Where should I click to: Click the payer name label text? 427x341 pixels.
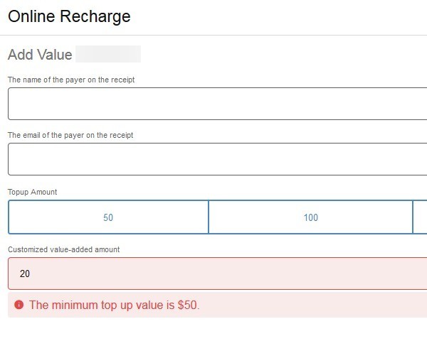click(71, 80)
